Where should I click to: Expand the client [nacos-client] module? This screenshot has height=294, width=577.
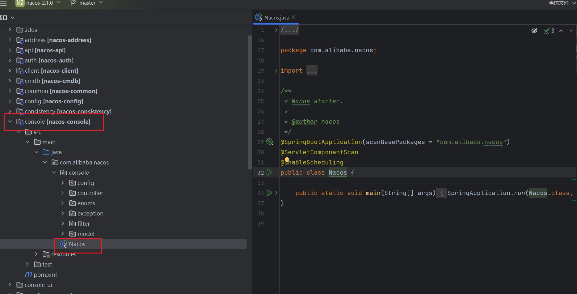click(x=10, y=70)
